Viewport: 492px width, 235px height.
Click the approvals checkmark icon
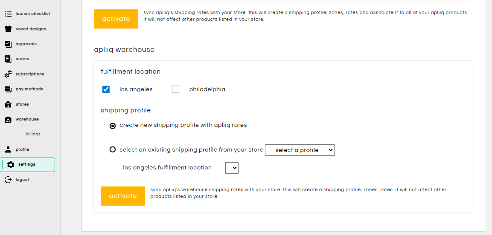click(8, 44)
